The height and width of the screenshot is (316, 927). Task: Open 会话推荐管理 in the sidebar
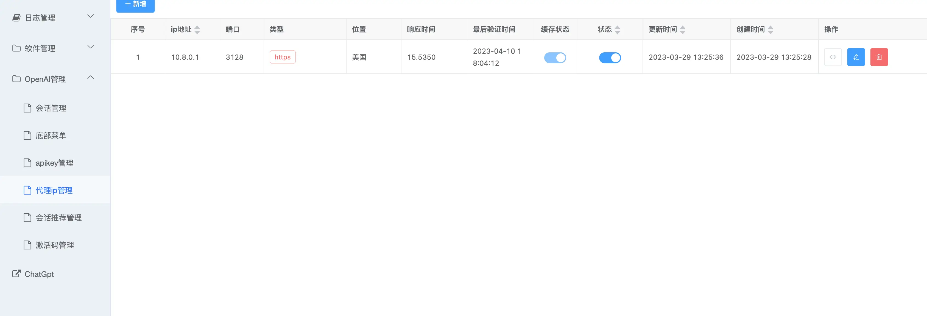pos(58,218)
